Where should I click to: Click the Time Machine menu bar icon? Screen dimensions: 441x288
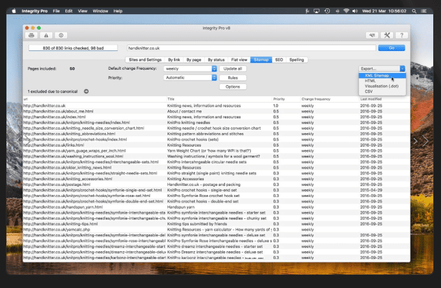[327, 11]
